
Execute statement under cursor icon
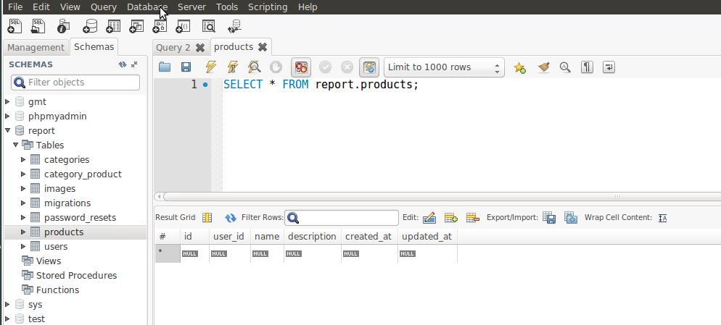point(233,67)
